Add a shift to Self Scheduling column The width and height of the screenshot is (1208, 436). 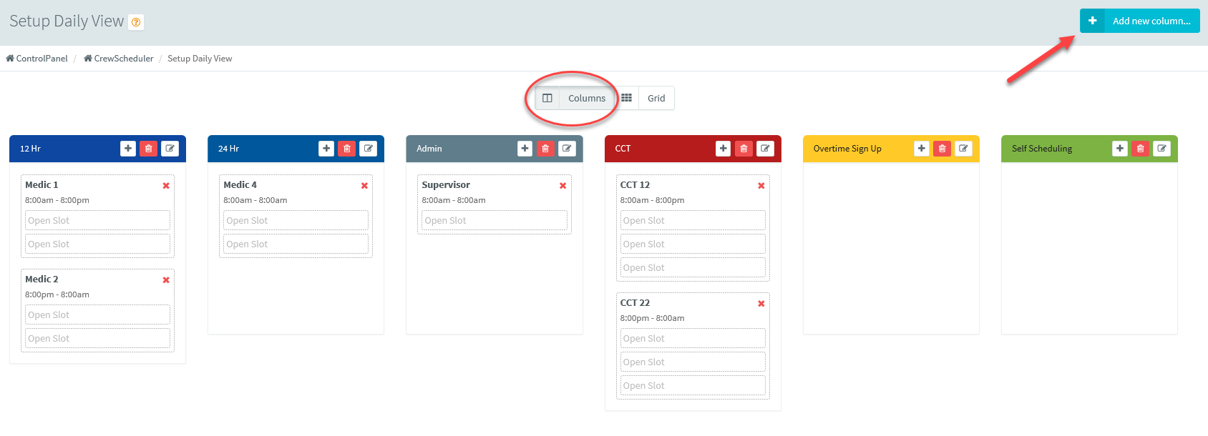coord(1120,148)
